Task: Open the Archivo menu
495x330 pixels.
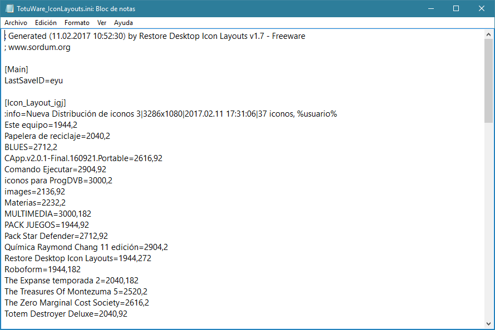Action: pos(16,23)
